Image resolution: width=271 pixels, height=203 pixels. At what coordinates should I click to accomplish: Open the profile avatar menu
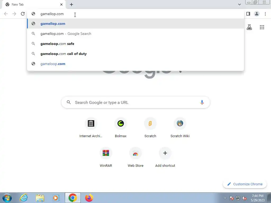(257, 14)
